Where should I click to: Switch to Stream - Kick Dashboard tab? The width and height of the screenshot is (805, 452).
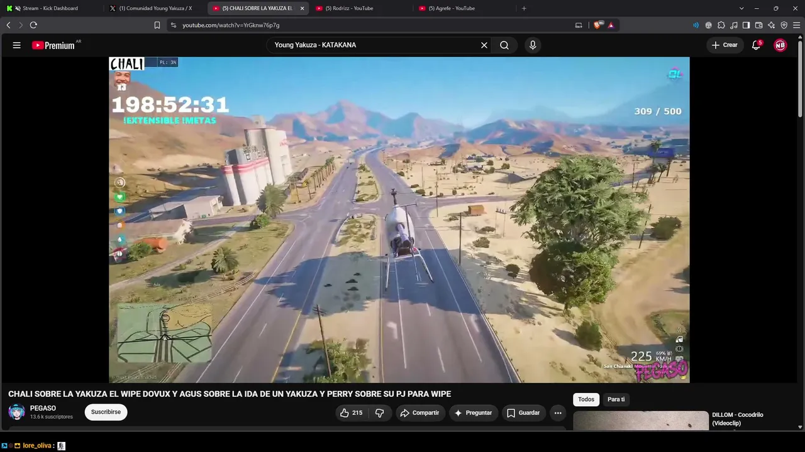pyautogui.click(x=50, y=8)
